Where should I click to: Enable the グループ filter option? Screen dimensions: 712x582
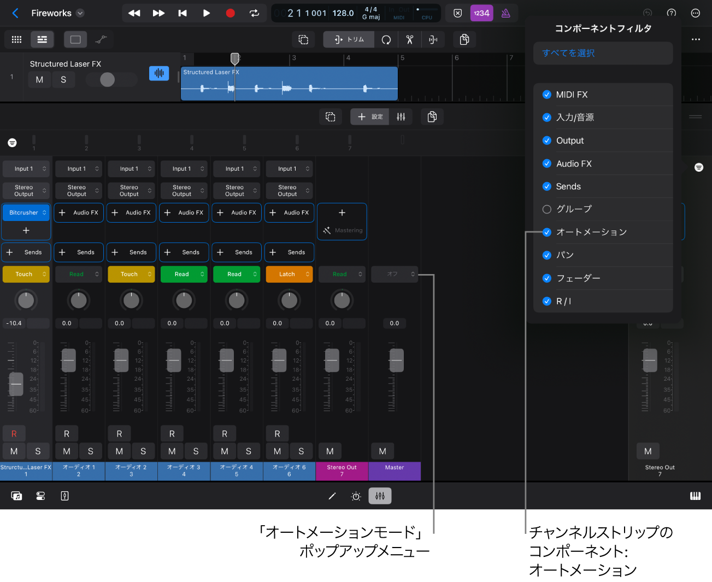[546, 209]
